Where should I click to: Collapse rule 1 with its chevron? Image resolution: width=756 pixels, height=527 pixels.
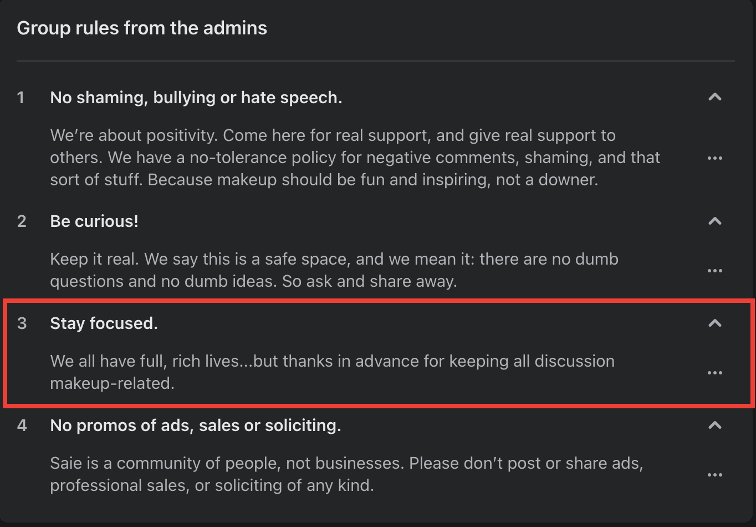[x=715, y=97]
